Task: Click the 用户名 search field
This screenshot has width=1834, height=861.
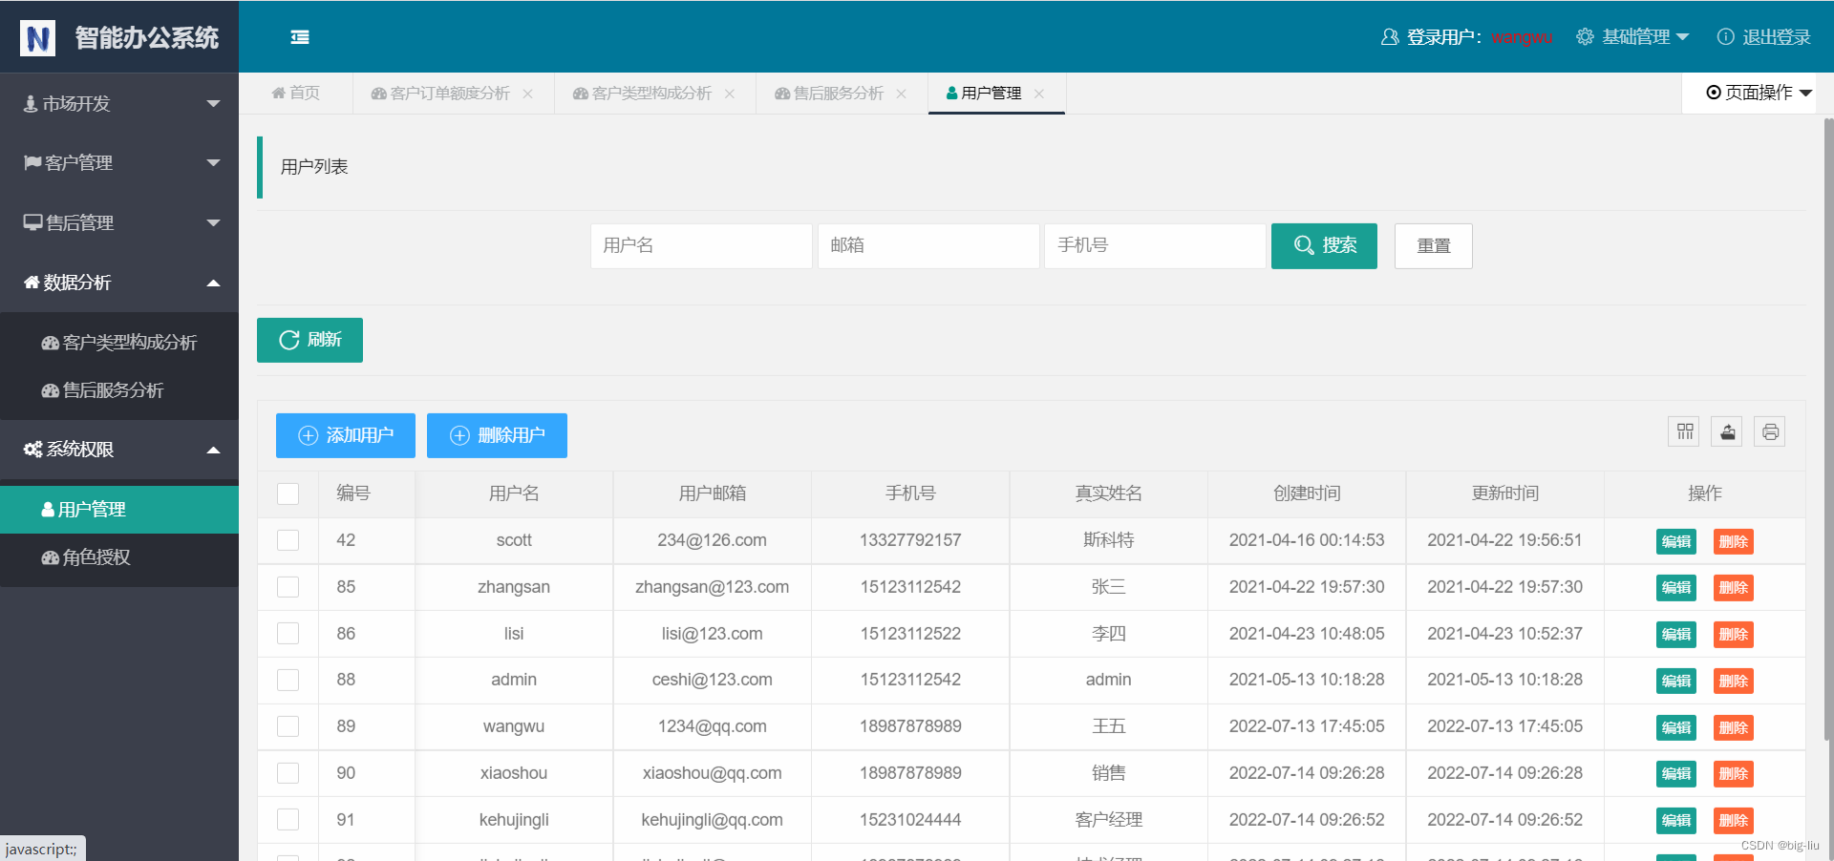Action: coord(701,246)
